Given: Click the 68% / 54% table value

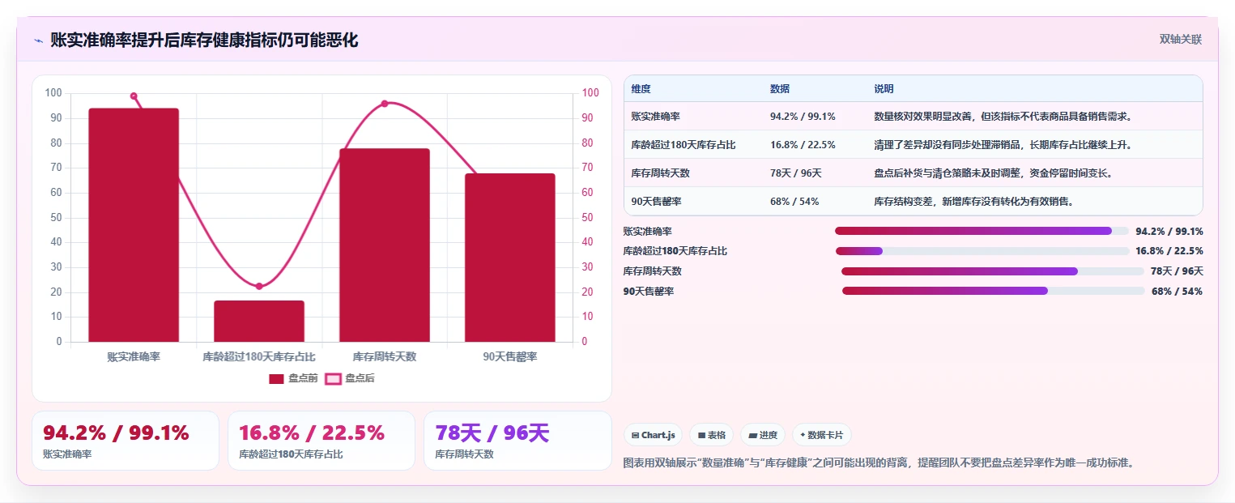Looking at the screenshot, I should pos(794,202).
